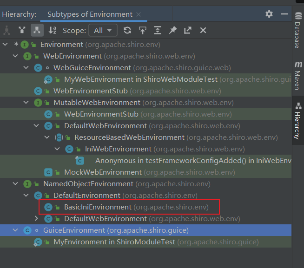Select the DefaultEnvironment row
This screenshot has height=268, width=304.
tap(145, 196)
